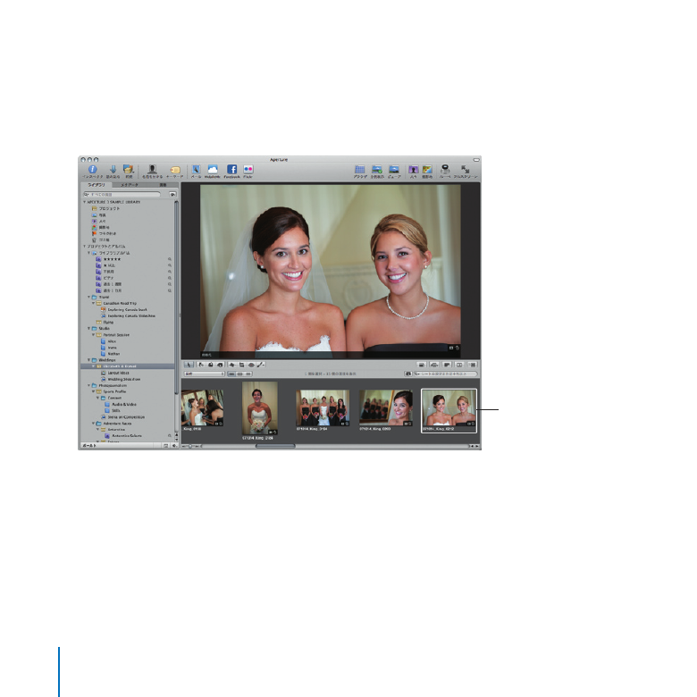Viewport: 697px width, 697px height.
Task: Click the New project box toolbar icon
Action: coord(129,170)
